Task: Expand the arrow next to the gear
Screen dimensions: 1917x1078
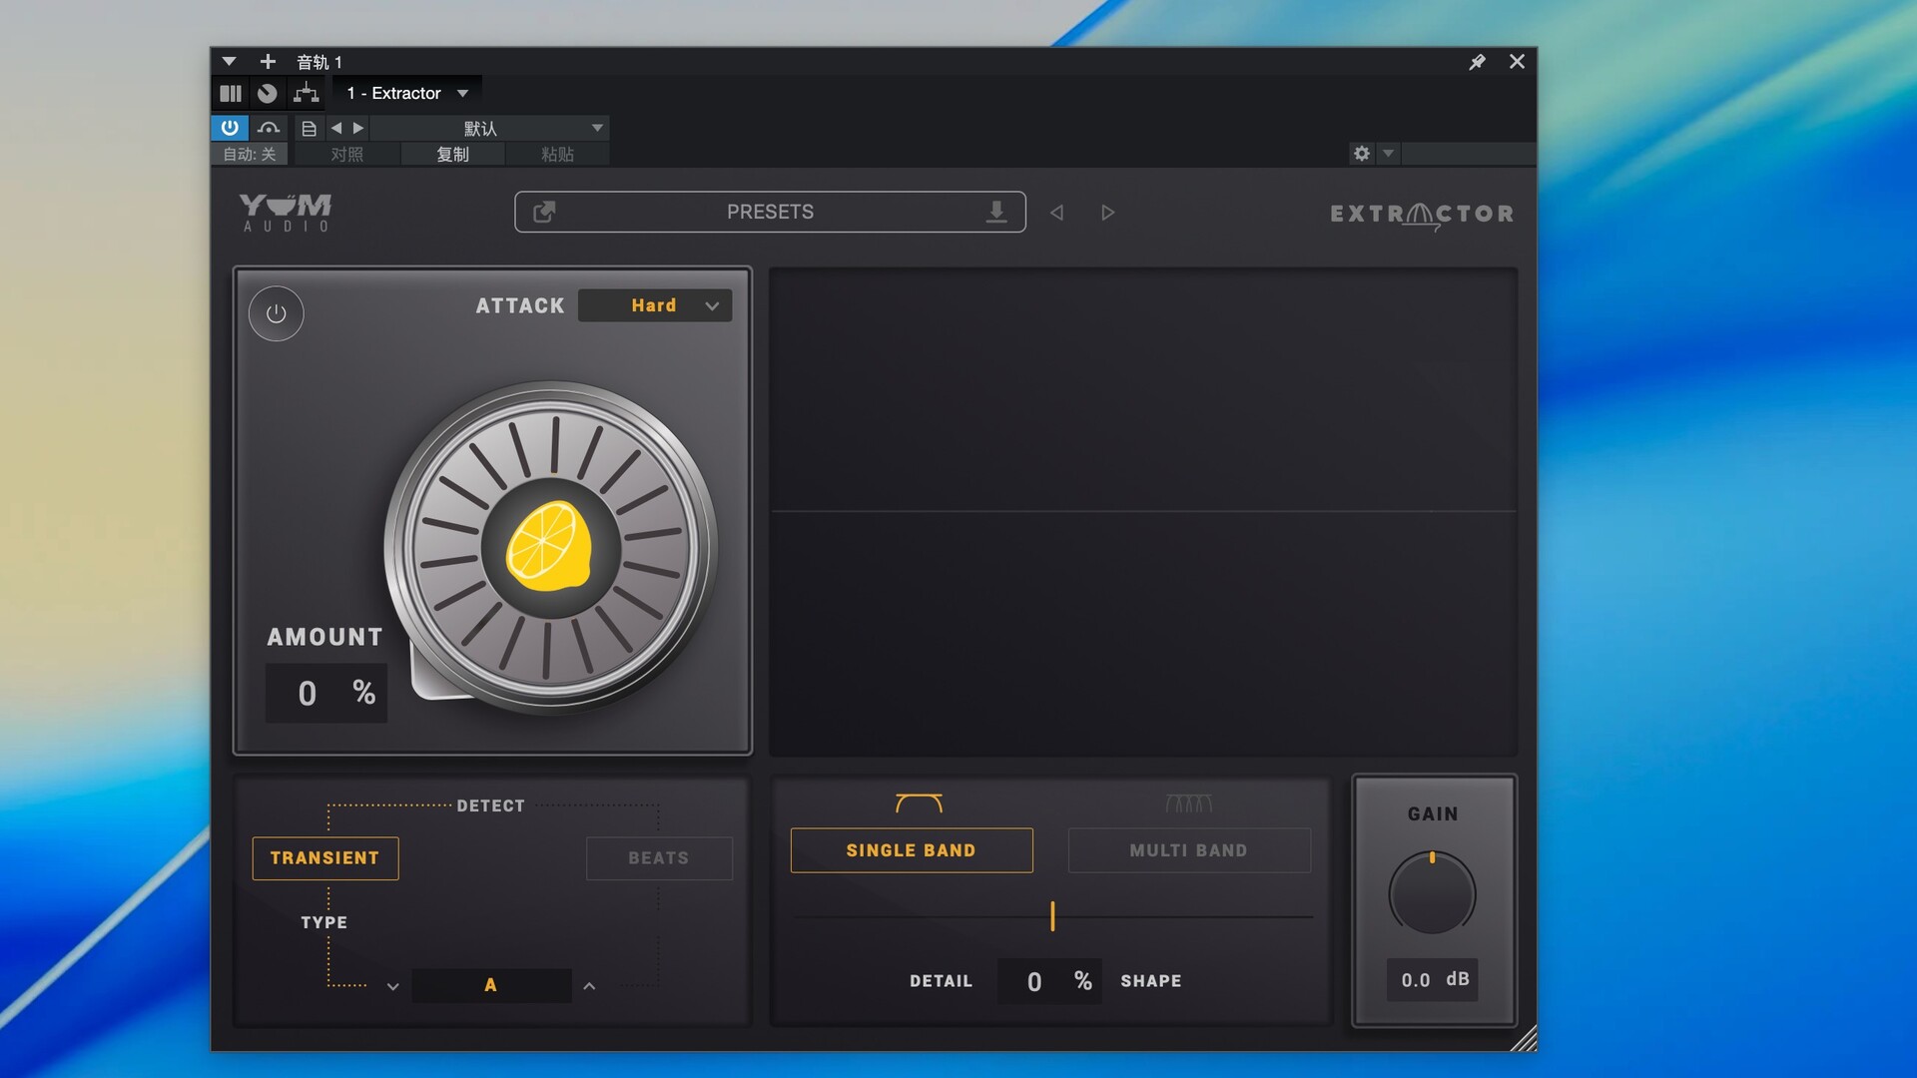Action: pyautogui.click(x=1388, y=153)
